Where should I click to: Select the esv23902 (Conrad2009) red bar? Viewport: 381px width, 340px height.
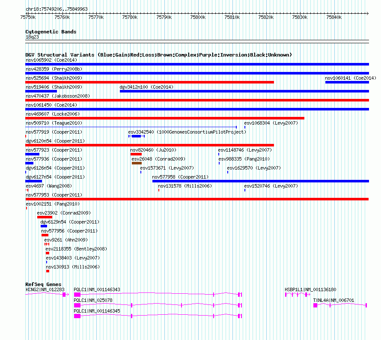(45, 217)
